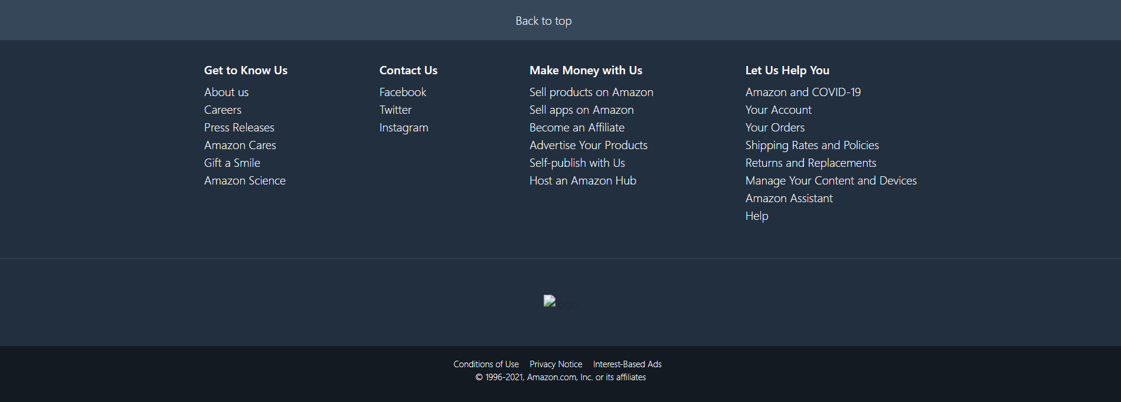
Task: Open Press Releases
Action: (x=238, y=127)
